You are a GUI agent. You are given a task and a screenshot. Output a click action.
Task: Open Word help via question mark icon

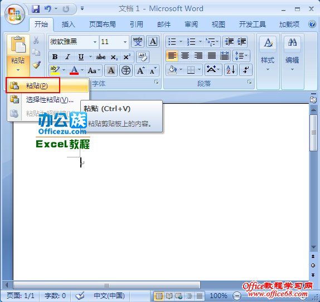pyautogui.click(x=312, y=25)
